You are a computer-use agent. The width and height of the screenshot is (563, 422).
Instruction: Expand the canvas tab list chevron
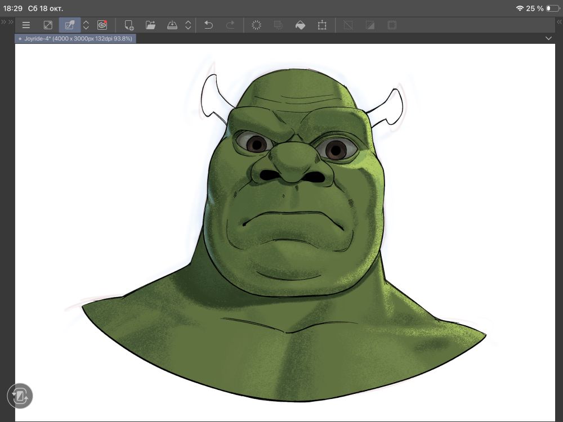click(549, 38)
